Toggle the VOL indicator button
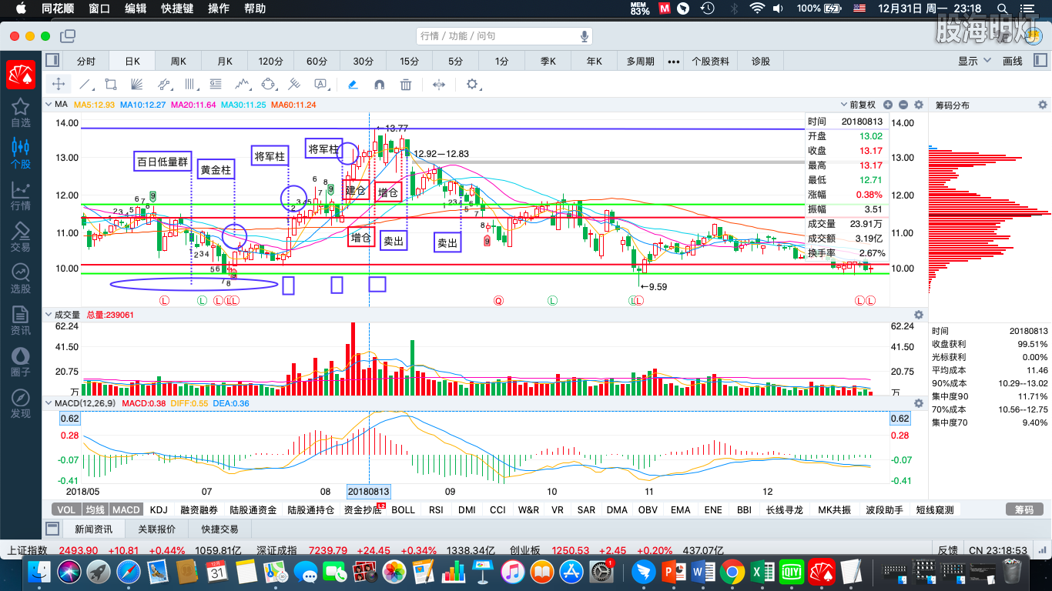This screenshot has height=591, width=1052. tap(67, 509)
